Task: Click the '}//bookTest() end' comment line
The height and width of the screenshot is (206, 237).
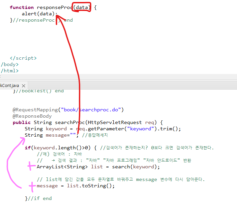Action: (x=38, y=91)
